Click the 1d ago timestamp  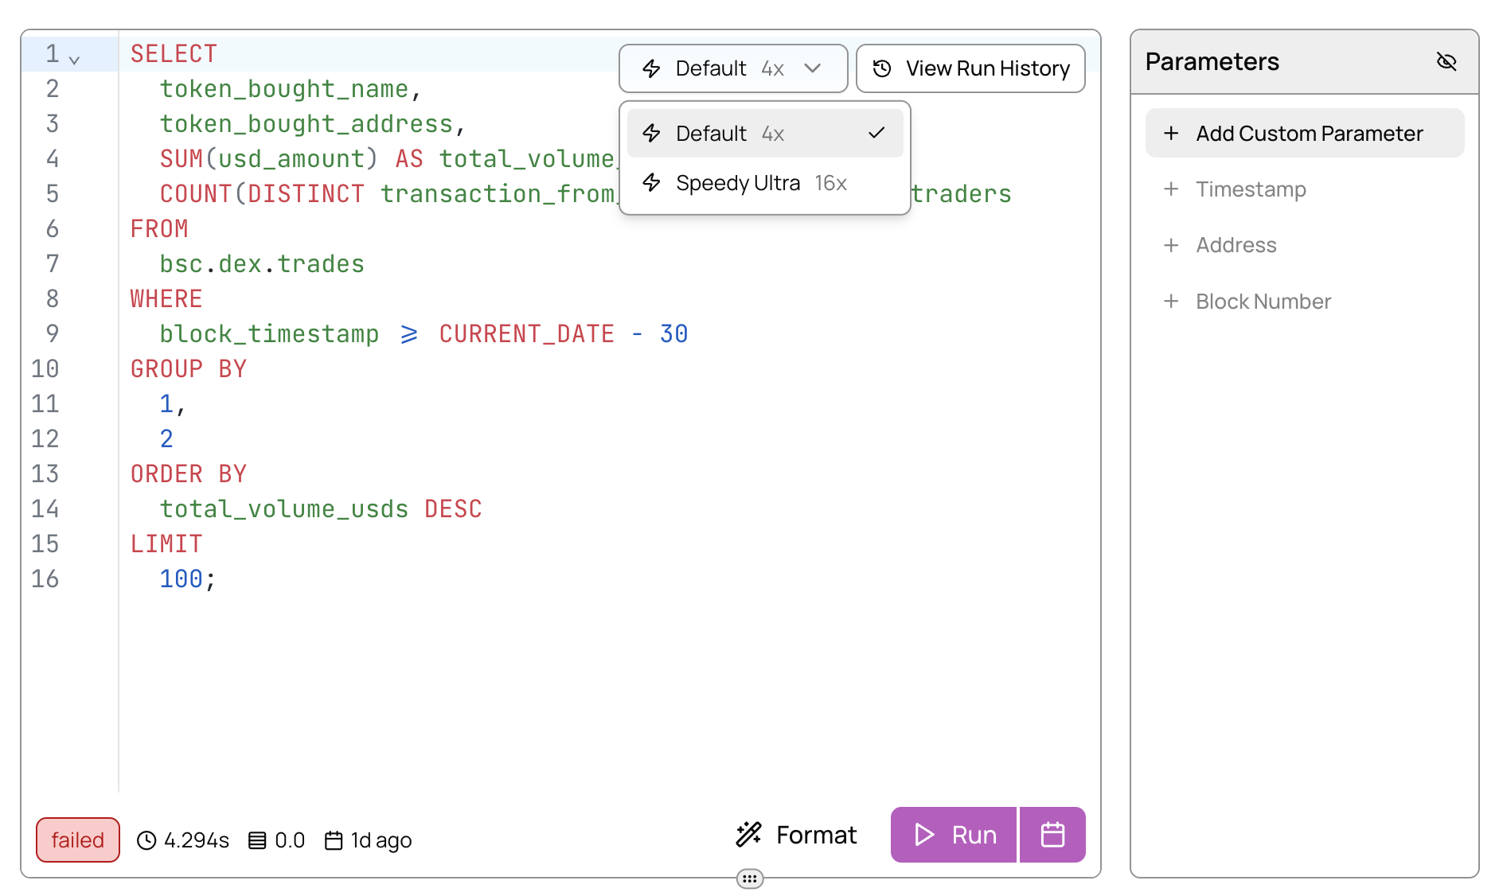381,840
